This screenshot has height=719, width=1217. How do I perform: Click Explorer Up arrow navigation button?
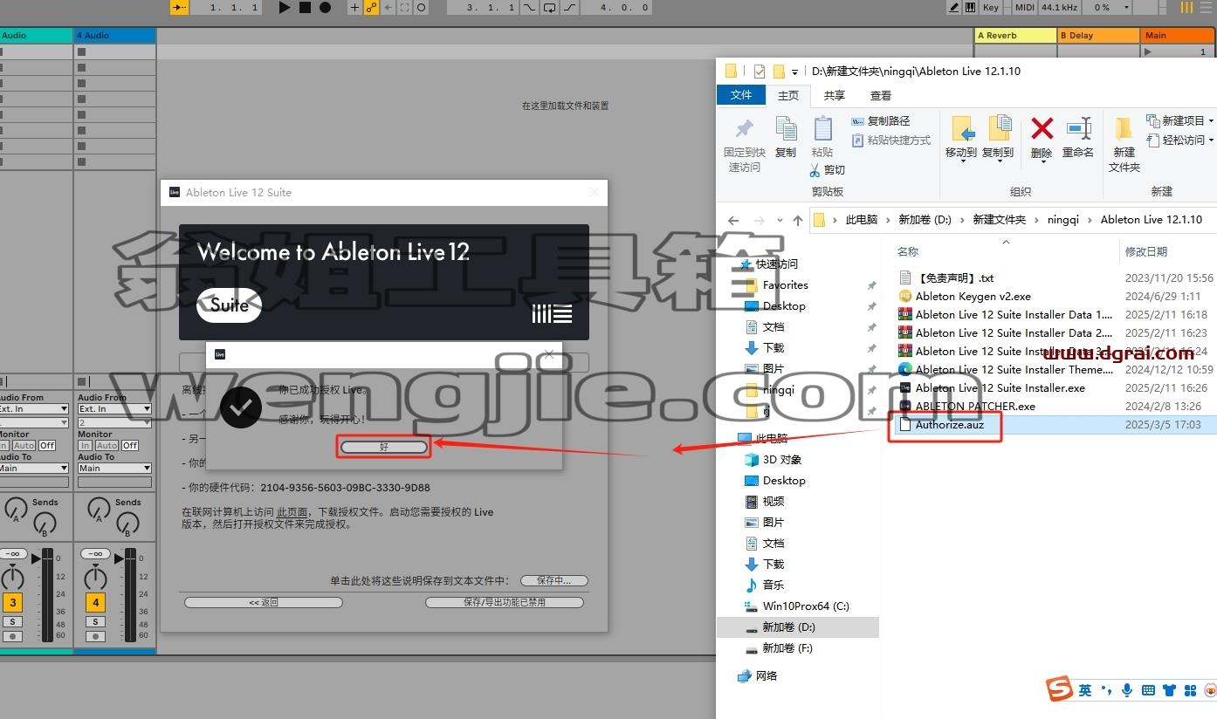798,221
